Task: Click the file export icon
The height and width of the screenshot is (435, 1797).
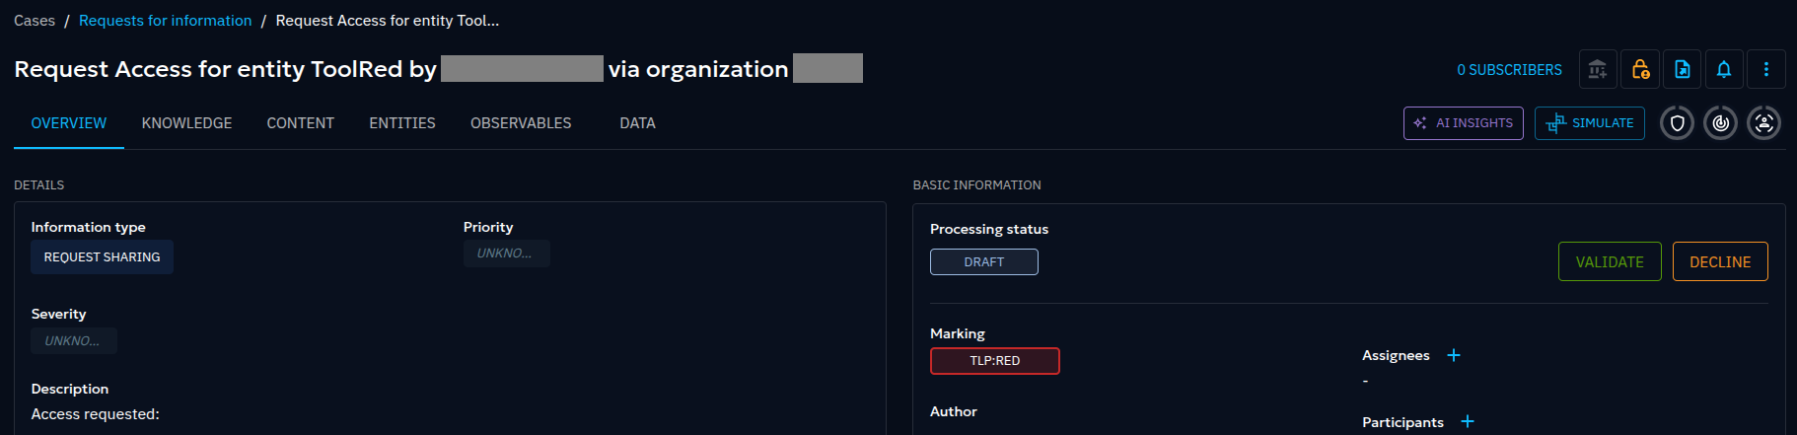Action: [1683, 69]
